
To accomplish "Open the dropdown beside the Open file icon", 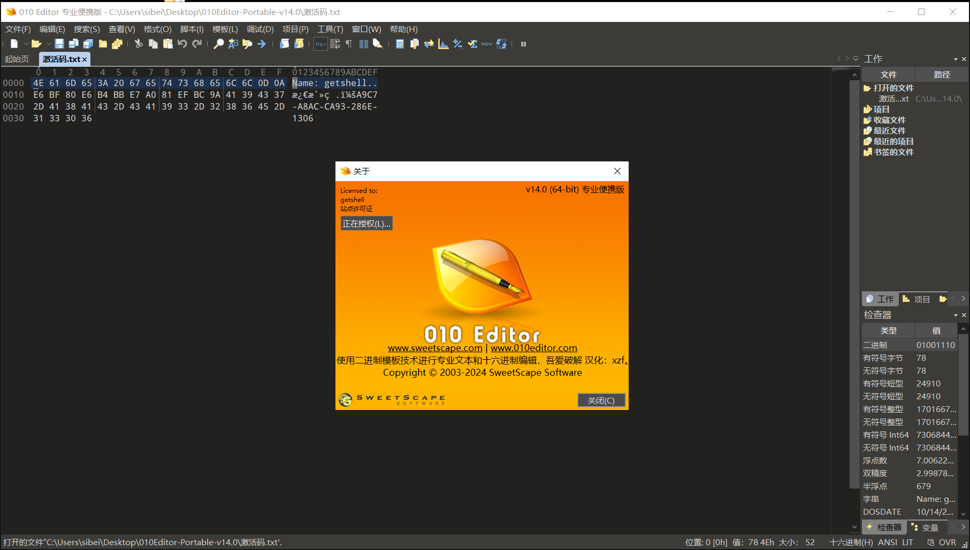I will coord(49,44).
